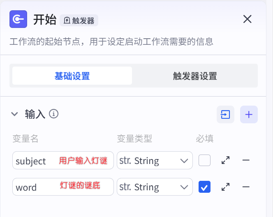Uncheck the required box for word
The width and height of the screenshot is (273, 217).
204,187
